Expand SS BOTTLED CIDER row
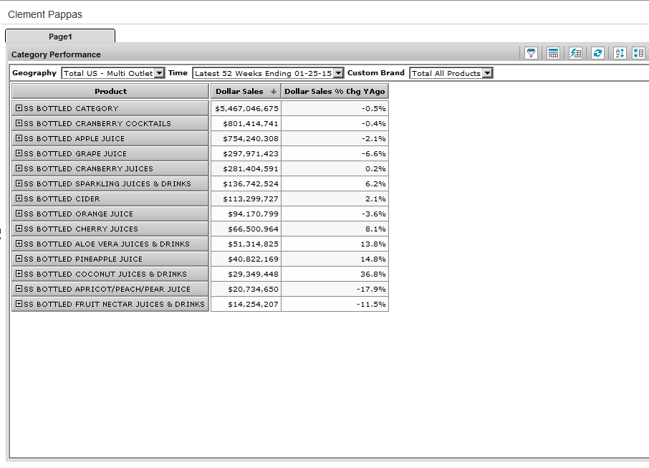649x468 pixels. point(19,199)
